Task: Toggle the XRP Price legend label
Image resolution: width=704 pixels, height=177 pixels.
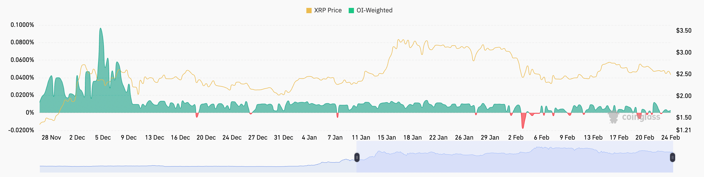Action: point(328,10)
